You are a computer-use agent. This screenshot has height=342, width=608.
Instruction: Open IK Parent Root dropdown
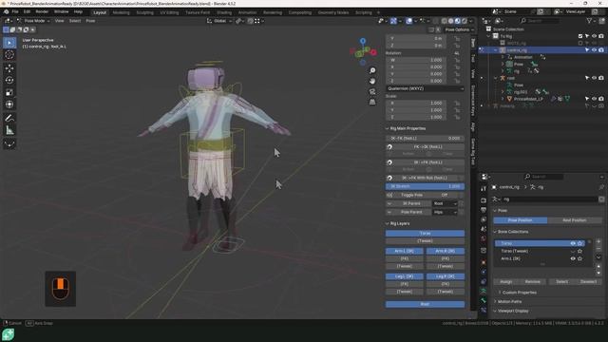tap(445, 203)
